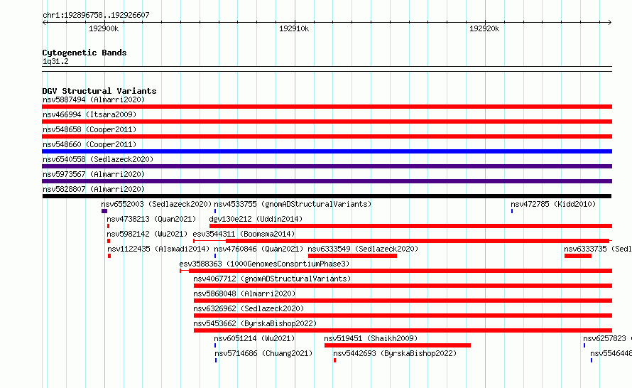Click red bar under nsv6333735

click(578, 256)
